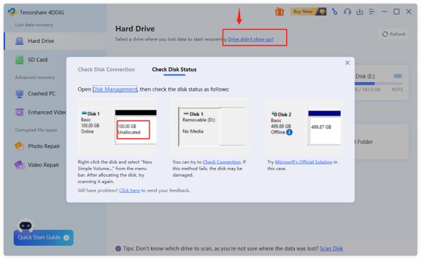The width and height of the screenshot is (421, 260).
Task: Open the gift box promotion icon
Action: click(279, 12)
